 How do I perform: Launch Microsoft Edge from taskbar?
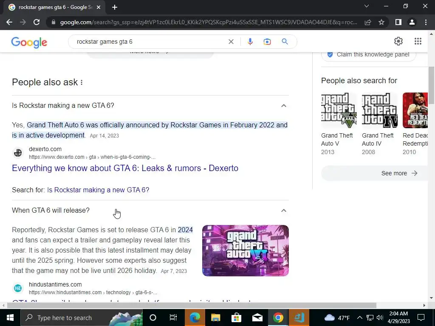195,318
